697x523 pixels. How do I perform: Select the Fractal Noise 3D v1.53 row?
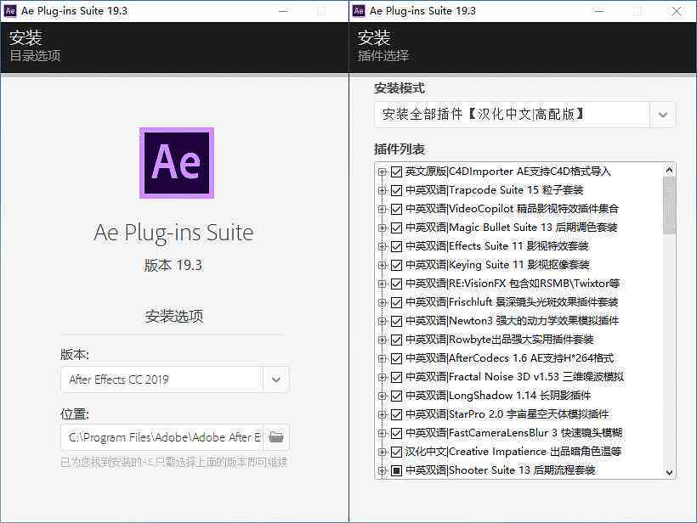(514, 377)
